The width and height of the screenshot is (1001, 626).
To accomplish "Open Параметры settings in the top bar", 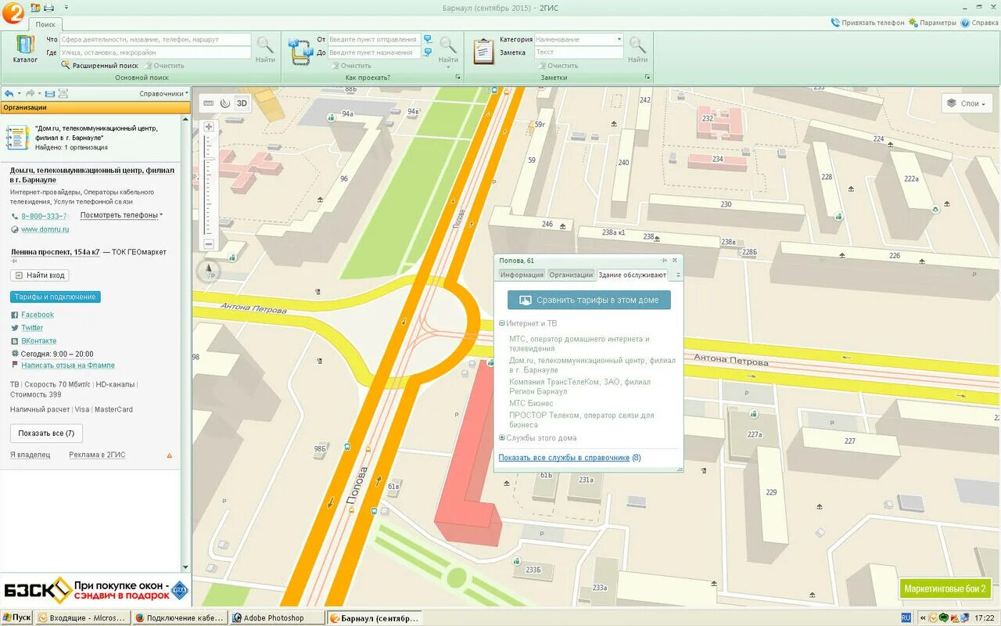I will (932, 23).
